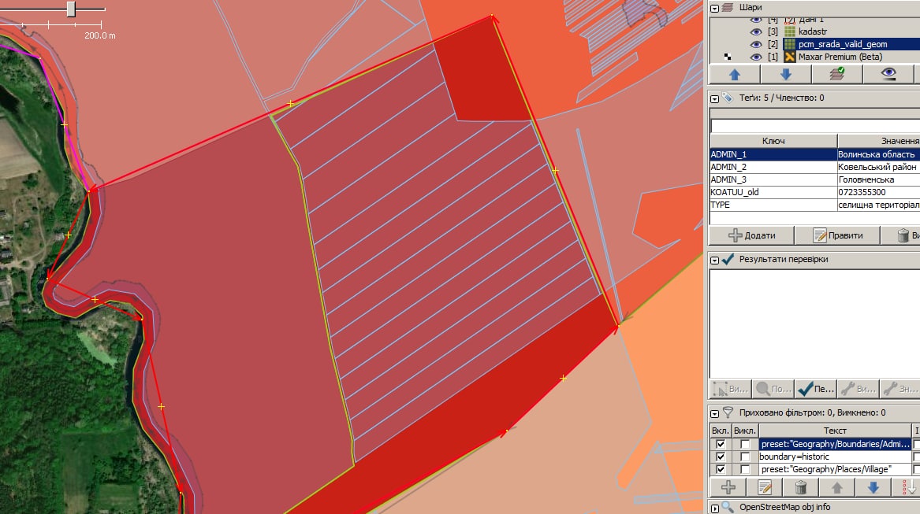Click the checkmark icon in Результати перевірки header

(728, 259)
